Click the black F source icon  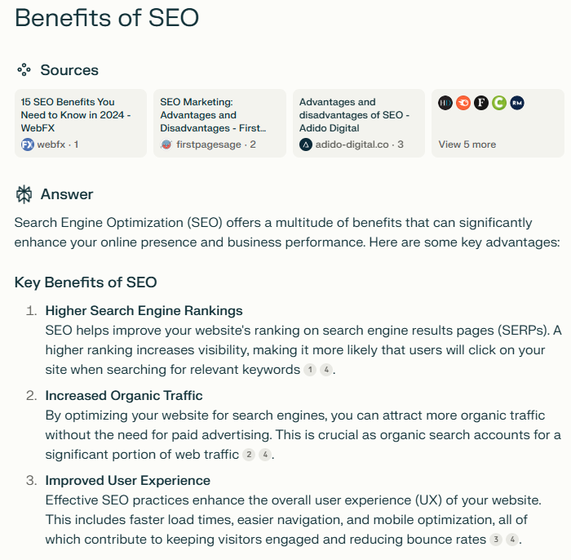[x=481, y=103]
